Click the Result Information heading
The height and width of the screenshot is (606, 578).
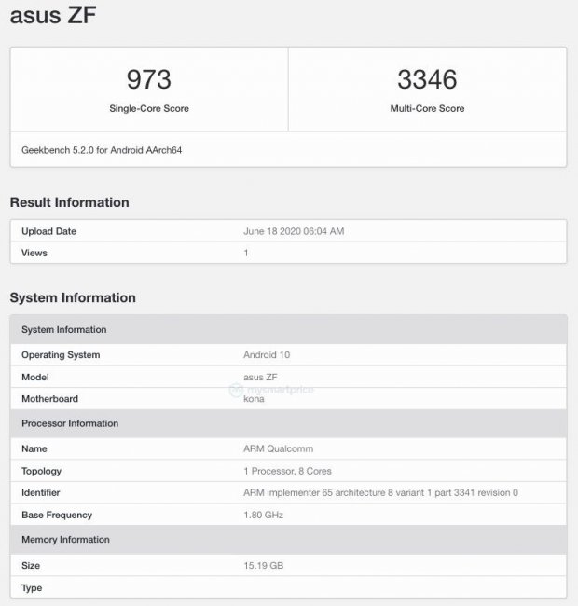[69, 202]
